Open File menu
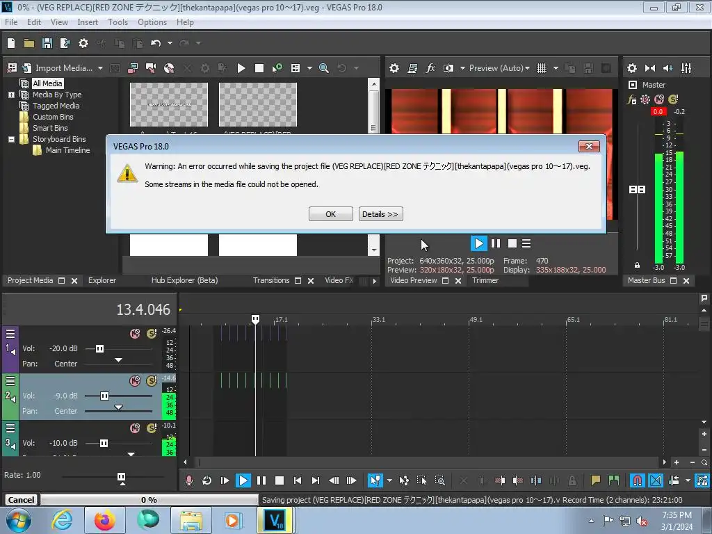Viewport: 712px width, 534px height. (11, 22)
